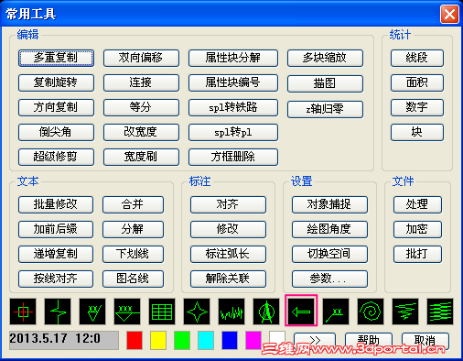Select the elevation triangle marker icon

pos(92,312)
